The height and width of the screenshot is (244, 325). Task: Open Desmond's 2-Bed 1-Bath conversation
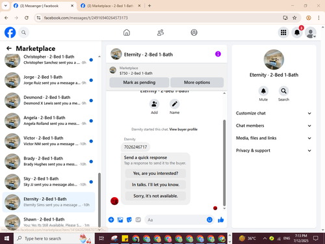point(49,100)
